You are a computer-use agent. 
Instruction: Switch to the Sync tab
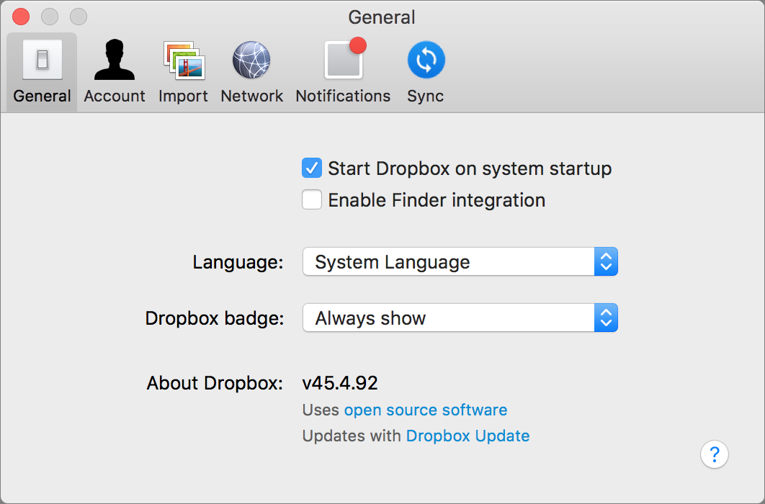425,70
